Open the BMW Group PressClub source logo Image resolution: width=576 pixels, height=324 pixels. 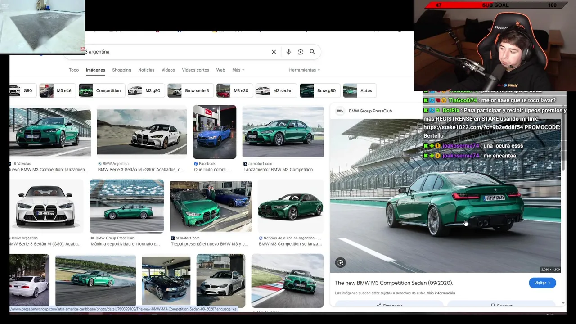pyautogui.click(x=340, y=111)
